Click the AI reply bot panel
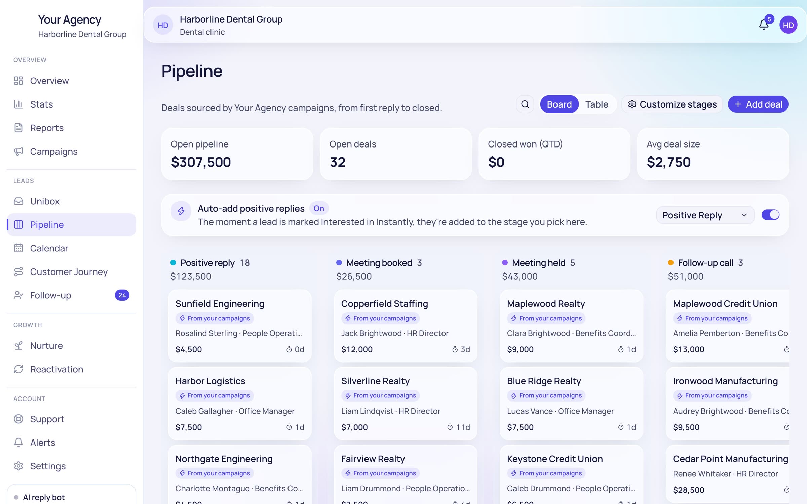Viewport: 807px width, 504px height. [x=71, y=495]
